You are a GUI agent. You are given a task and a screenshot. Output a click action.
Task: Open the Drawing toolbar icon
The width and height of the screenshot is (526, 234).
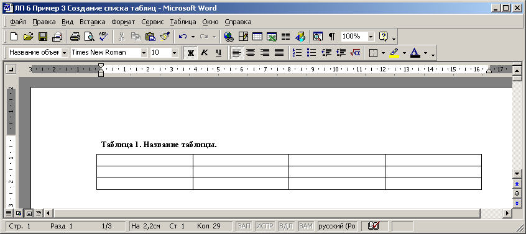(300, 36)
